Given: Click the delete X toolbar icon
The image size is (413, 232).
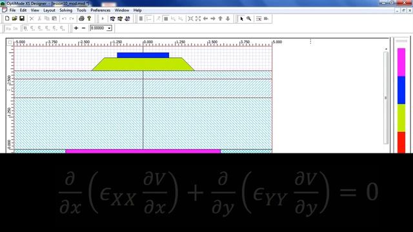Looking at the screenshot, I should [32, 19].
